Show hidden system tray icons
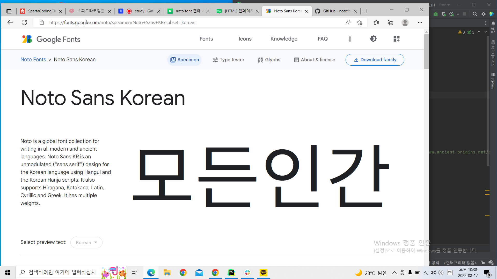 394,273
